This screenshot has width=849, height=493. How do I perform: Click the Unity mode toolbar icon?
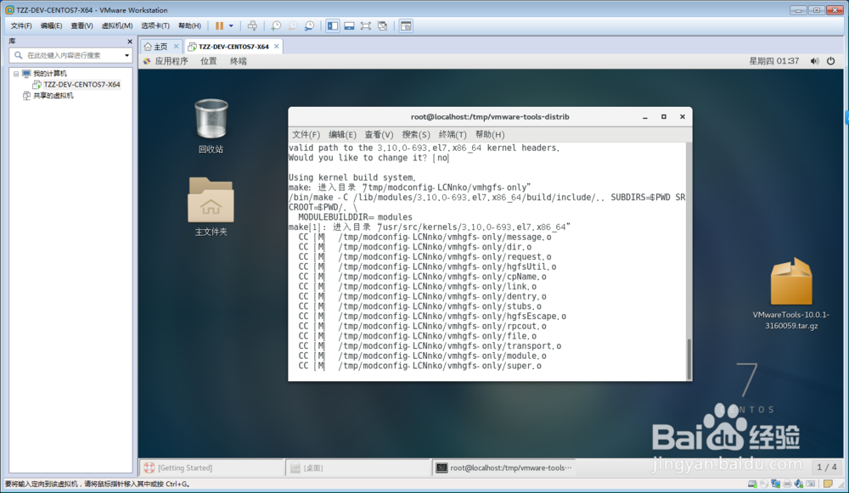coord(383,25)
